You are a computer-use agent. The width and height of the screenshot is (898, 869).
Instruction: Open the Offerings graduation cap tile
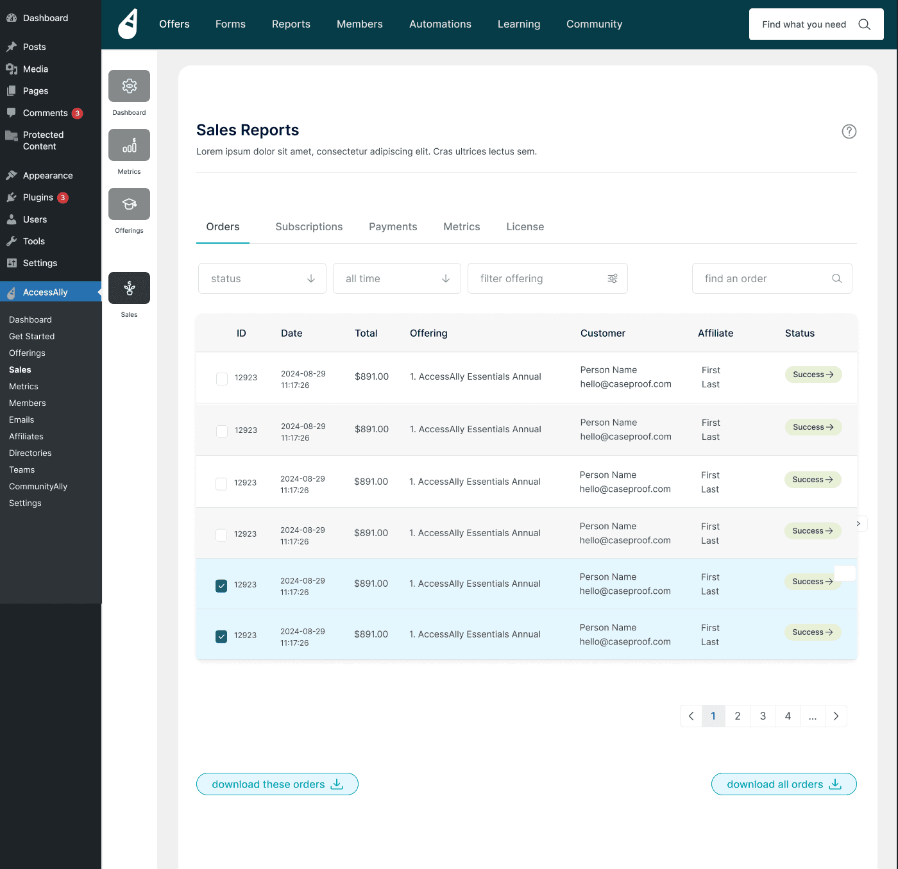[129, 204]
